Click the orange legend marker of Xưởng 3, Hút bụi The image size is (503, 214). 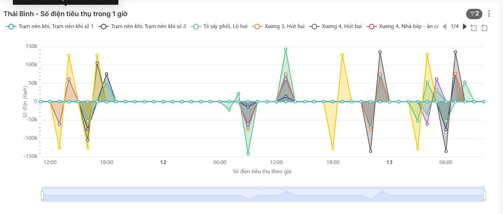tap(257, 26)
